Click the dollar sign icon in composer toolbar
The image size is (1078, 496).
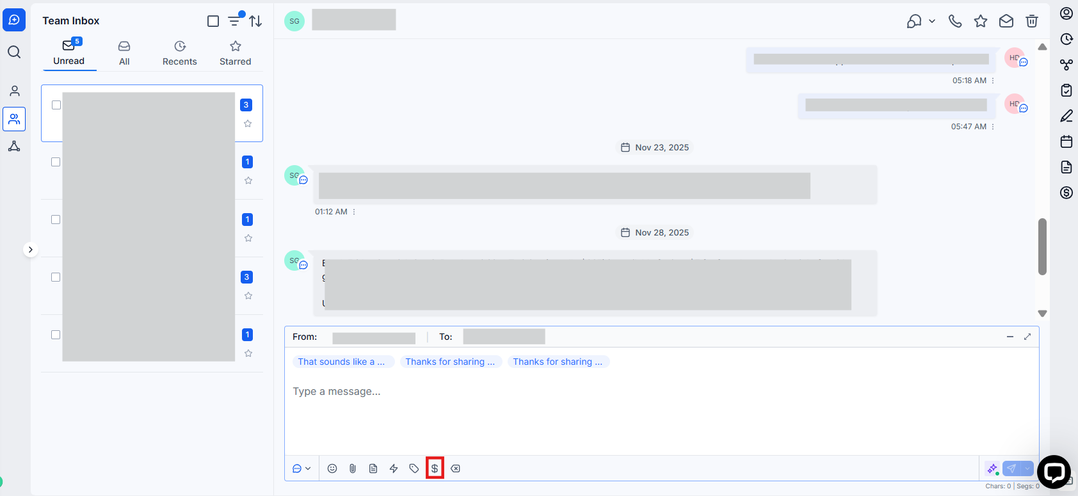tap(435, 468)
